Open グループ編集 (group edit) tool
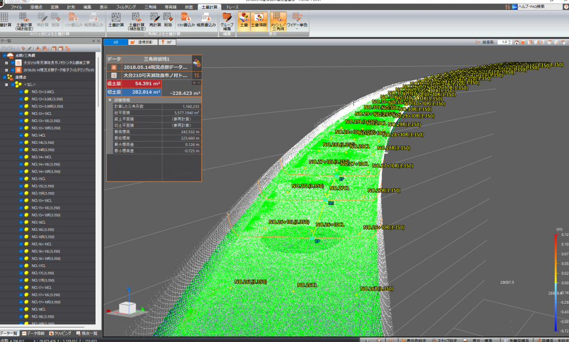Viewport: 569px width, 342px height. [x=227, y=22]
